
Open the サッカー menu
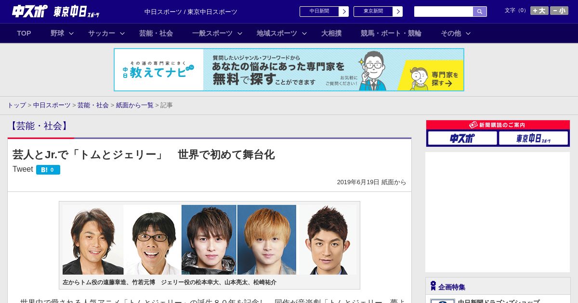(102, 33)
